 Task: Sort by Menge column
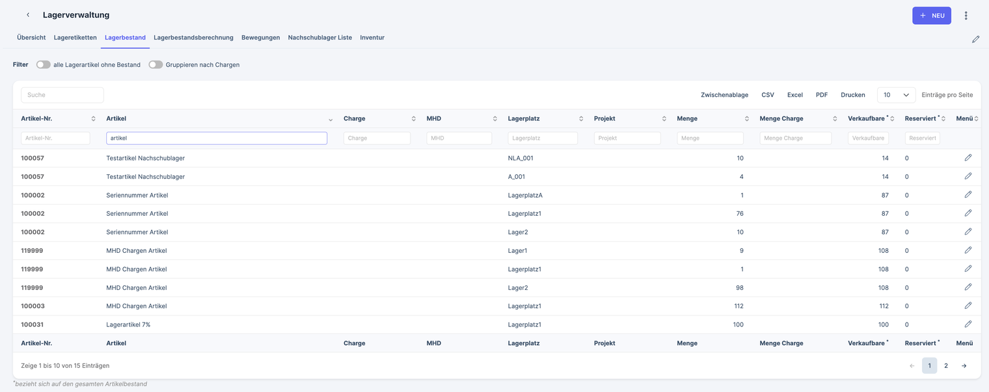(x=747, y=119)
